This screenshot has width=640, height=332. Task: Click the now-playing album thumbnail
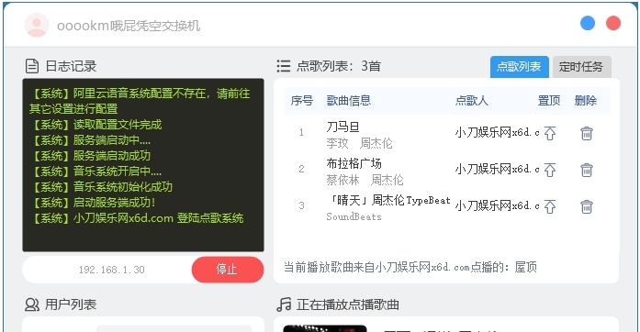coord(325,328)
